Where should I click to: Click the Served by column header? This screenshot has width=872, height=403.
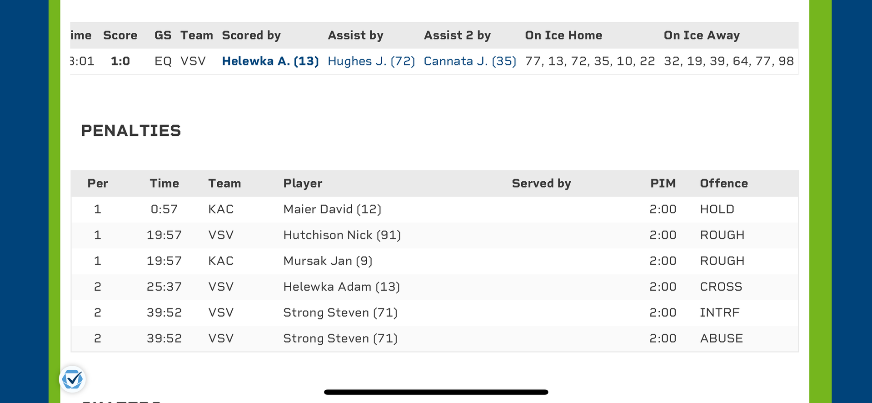click(541, 184)
